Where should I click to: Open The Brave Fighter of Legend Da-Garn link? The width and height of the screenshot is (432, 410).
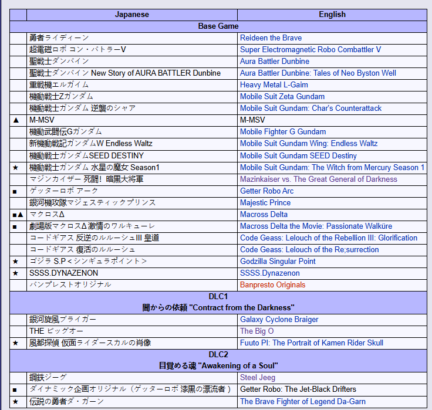click(x=303, y=402)
